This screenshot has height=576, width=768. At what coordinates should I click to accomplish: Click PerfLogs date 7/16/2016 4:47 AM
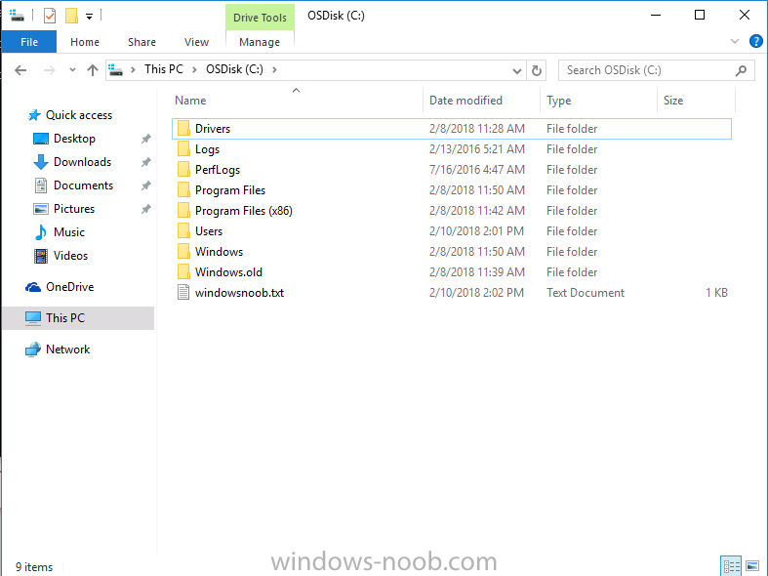coord(476,170)
